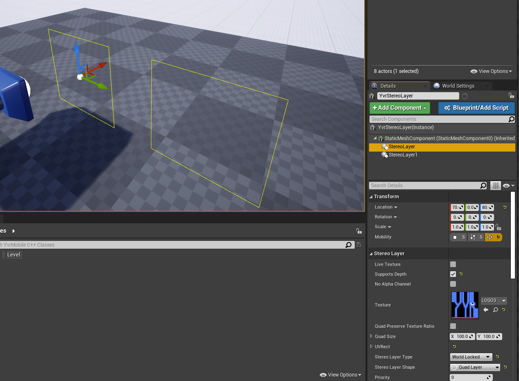Click the Details panel lock icon
519x381 pixels.
tap(511, 95)
